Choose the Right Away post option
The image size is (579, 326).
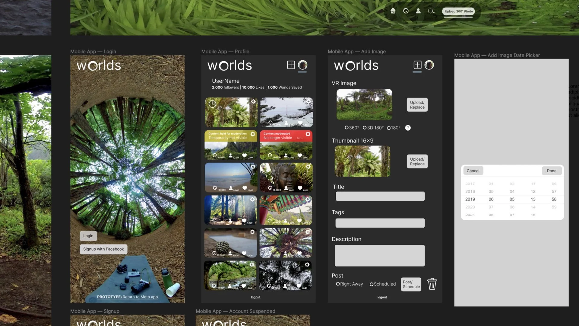tap(338, 284)
